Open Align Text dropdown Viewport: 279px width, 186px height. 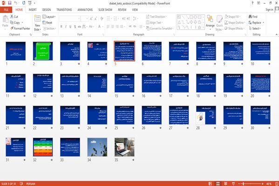(154, 22)
